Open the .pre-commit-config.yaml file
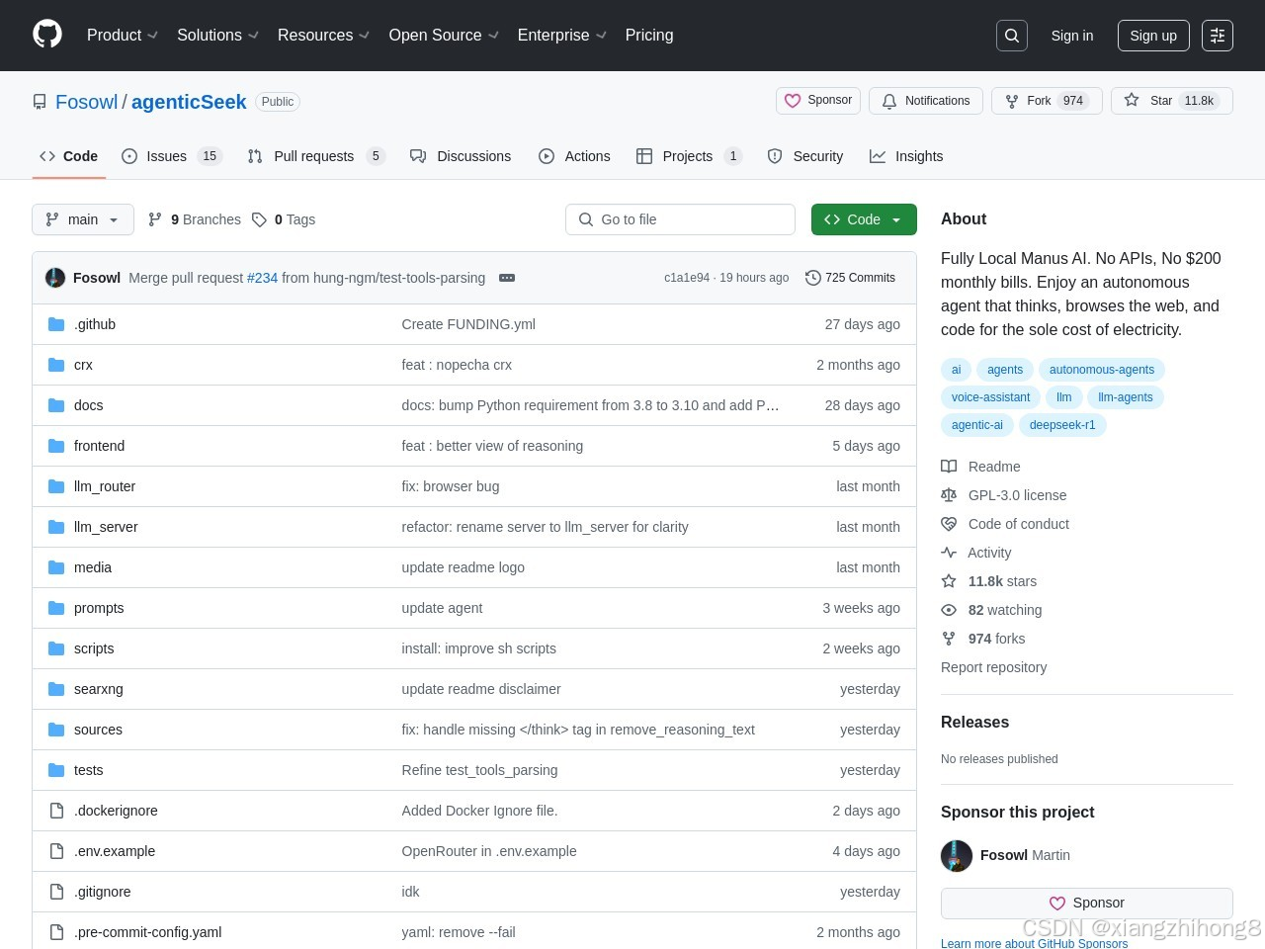 [147, 932]
